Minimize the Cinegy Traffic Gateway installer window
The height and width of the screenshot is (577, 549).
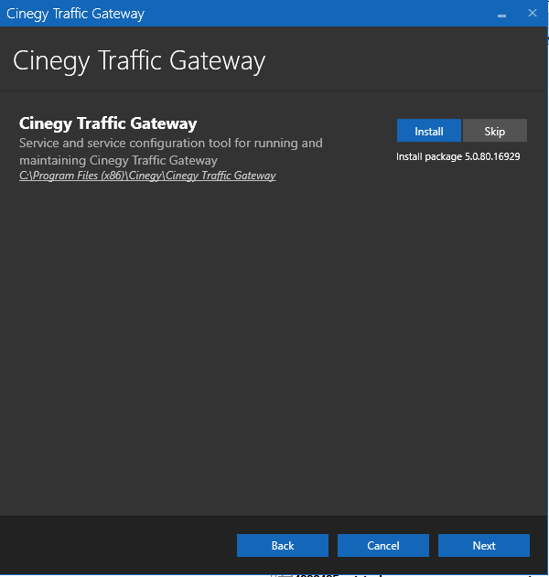point(501,14)
